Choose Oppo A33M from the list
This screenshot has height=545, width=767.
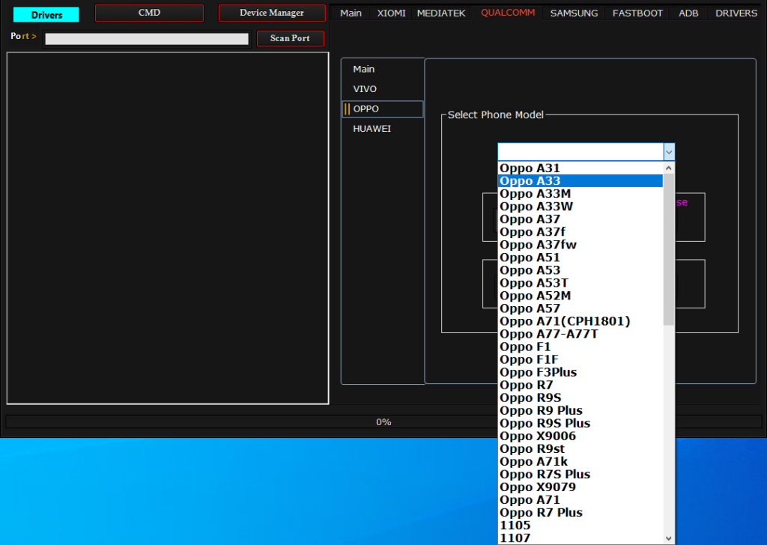pyautogui.click(x=580, y=194)
